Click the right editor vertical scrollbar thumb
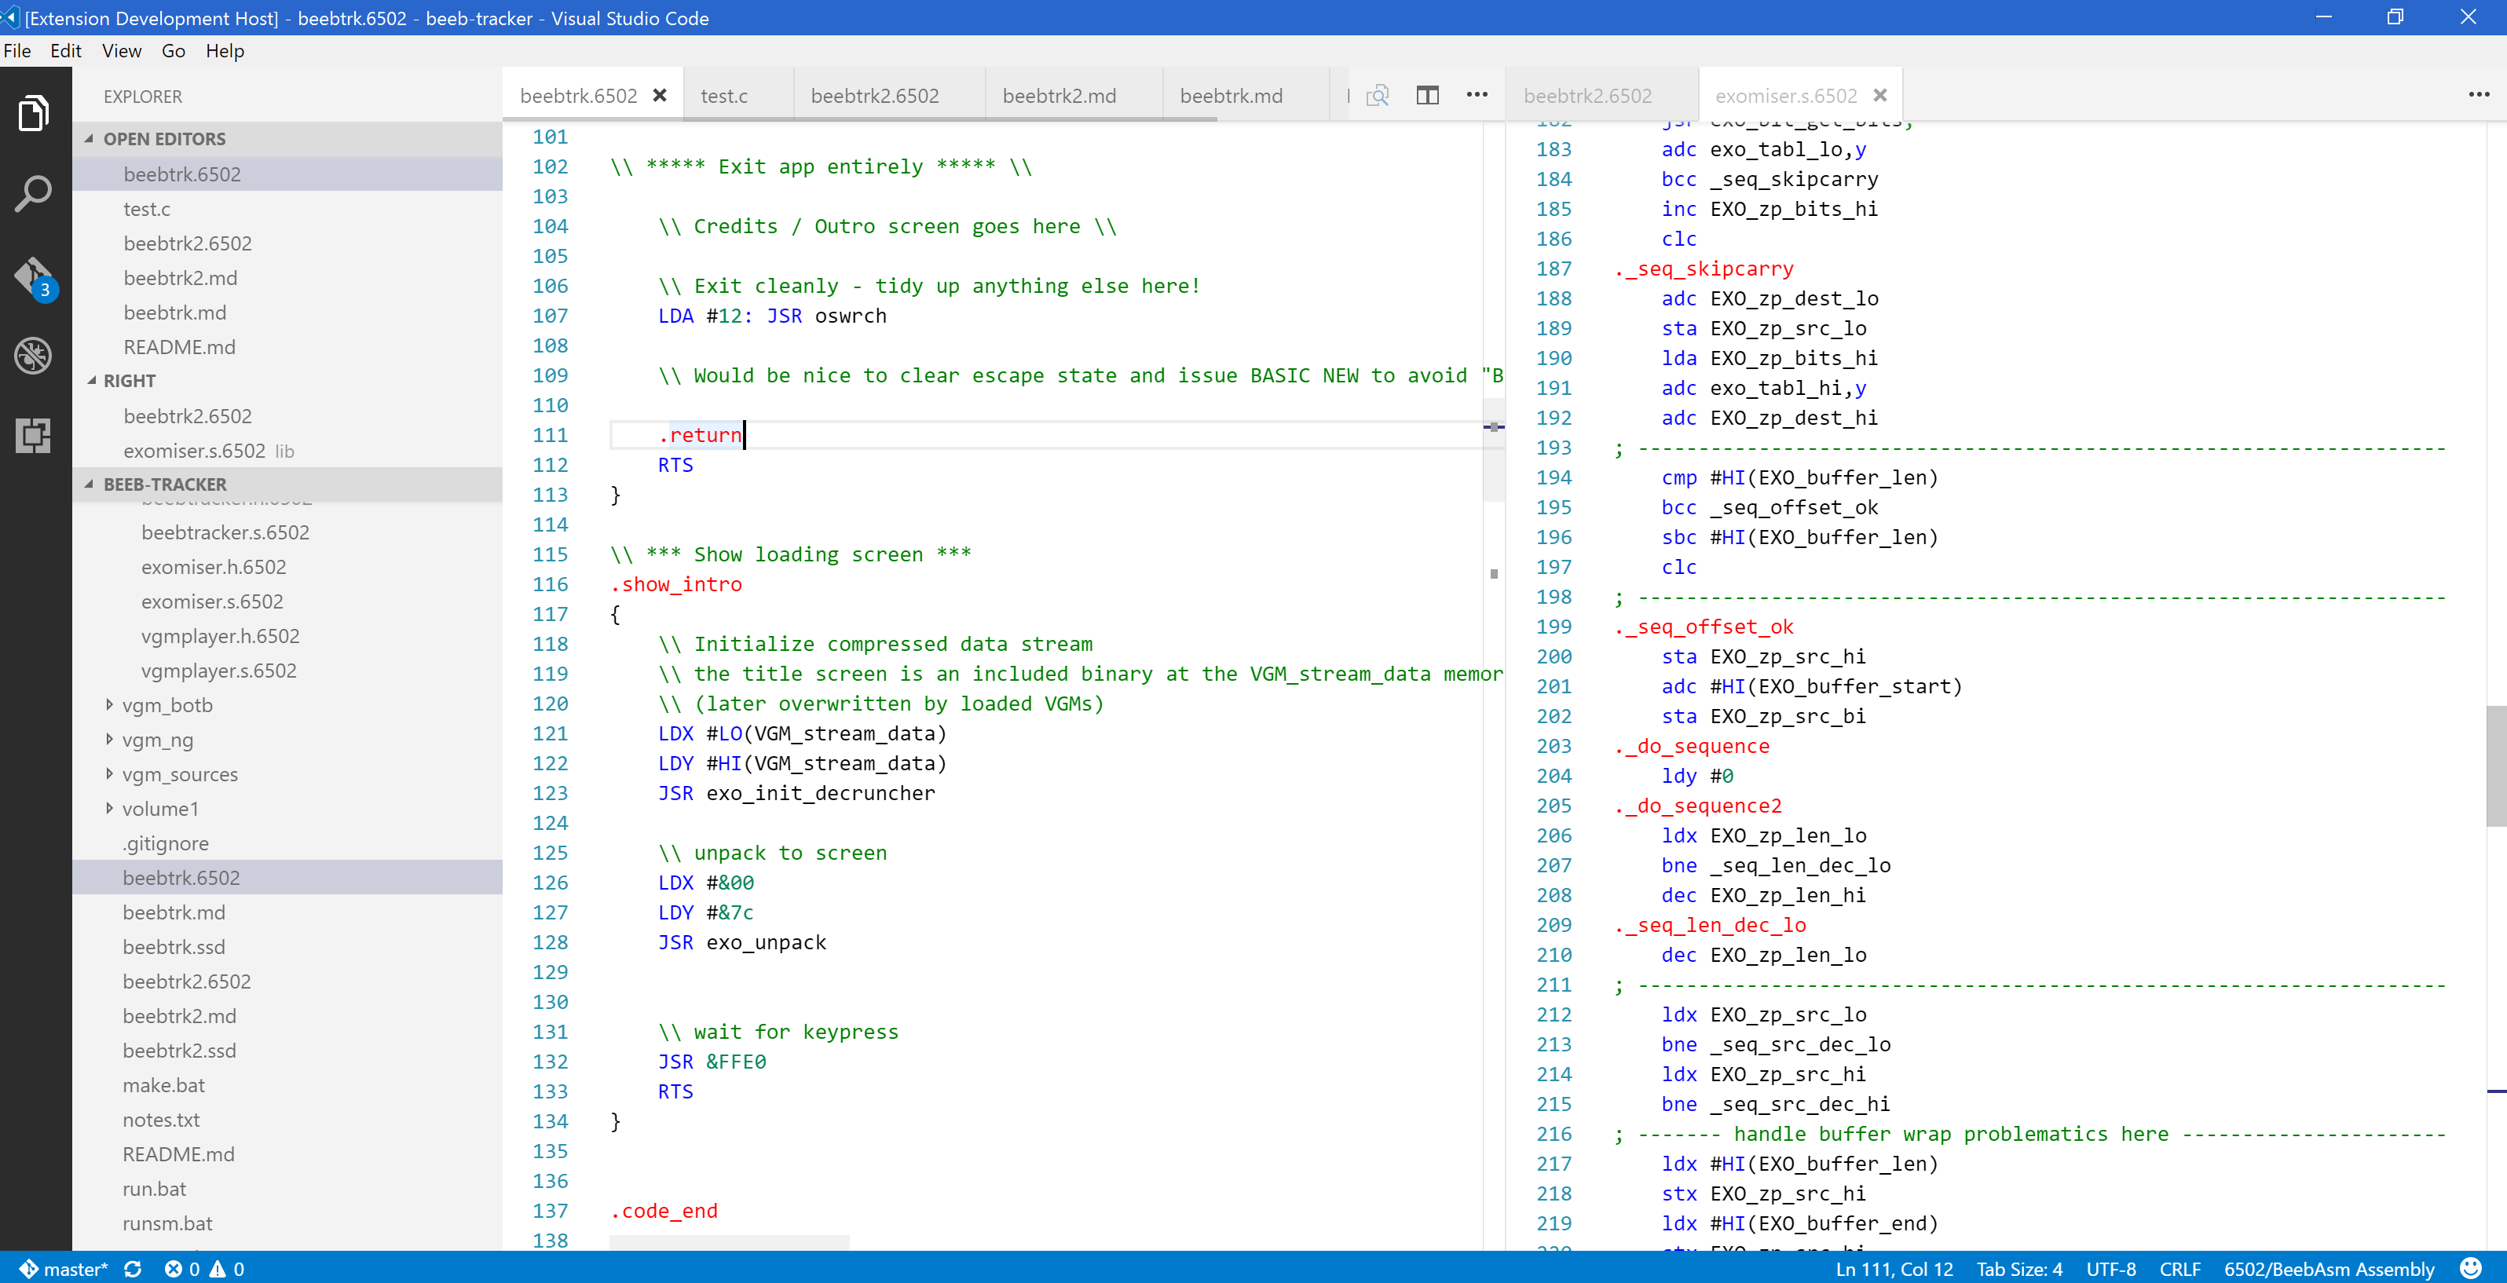This screenshot has width=2507, height=1283. point(2496,766)
